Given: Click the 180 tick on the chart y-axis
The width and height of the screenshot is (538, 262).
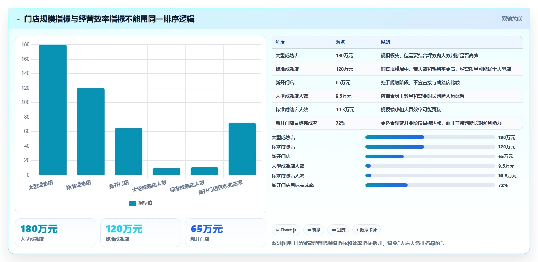Looking at the screenshot, I should [26, 44].
